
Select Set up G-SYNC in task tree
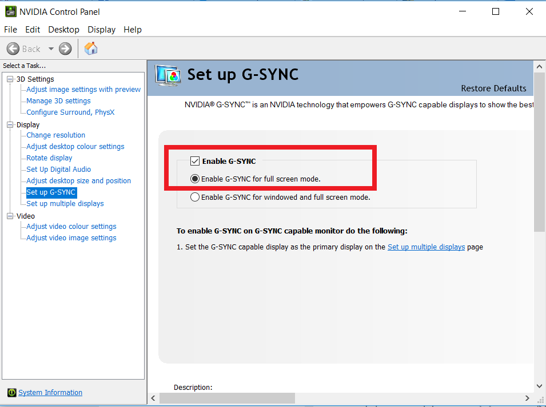pos(51,192)
